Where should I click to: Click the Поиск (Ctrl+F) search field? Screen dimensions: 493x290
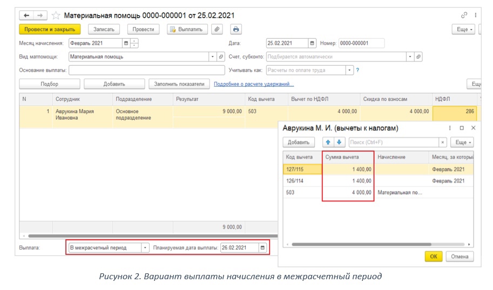[x=394, y=142]
